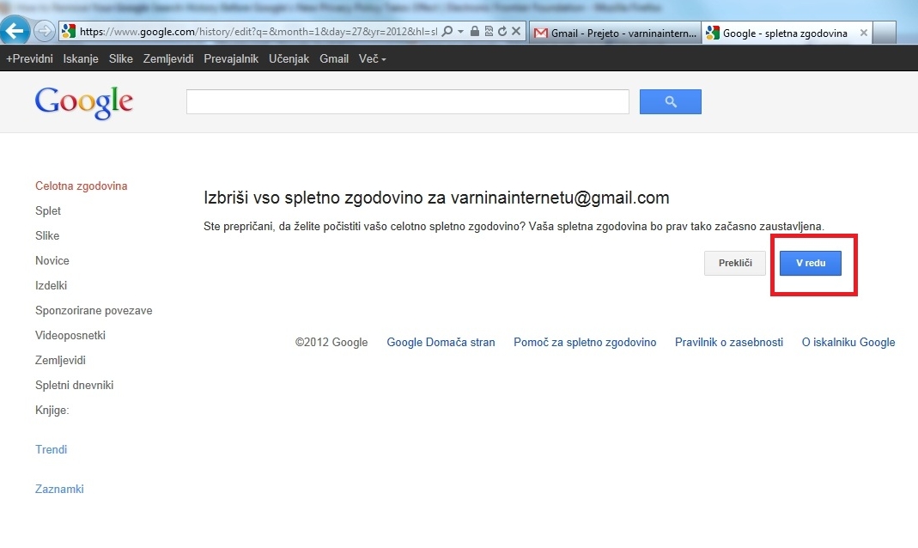The height and width of the screenshot is (548, 918).
Task: Open Pravilnik o zasebnosti link
Action: click(728, 342)
